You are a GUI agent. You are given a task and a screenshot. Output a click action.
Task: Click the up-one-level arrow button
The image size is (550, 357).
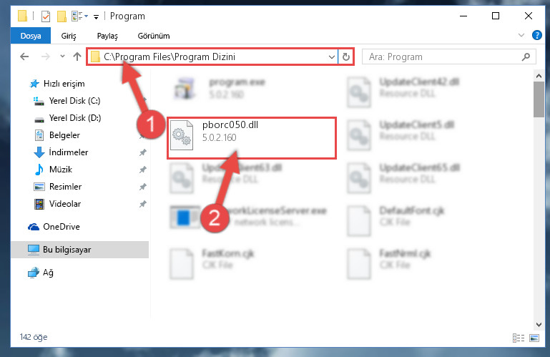tap(77, 57)
